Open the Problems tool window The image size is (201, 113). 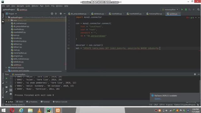click(x=32, y=102)
